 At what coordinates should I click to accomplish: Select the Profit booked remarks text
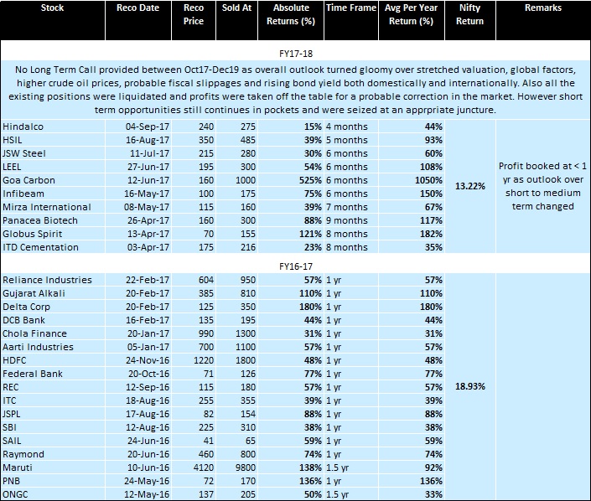pos(542,186)
